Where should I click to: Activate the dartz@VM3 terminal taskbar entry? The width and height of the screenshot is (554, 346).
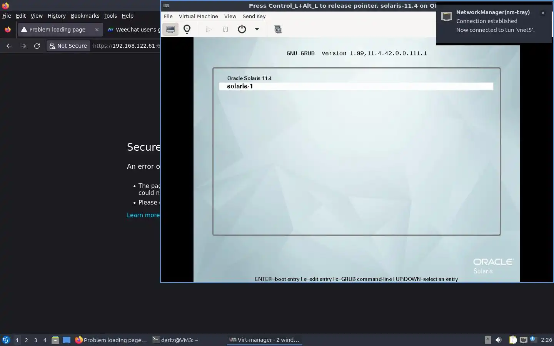(x=175, y=340)
